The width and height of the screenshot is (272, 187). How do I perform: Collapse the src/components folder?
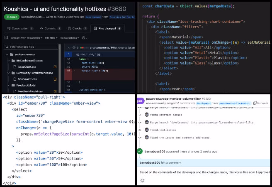pyautogui.click(x=7, y=54)
